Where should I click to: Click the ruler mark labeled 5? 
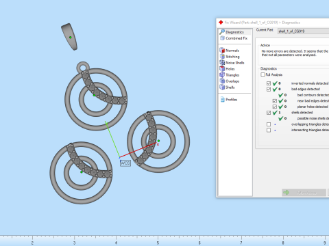pos(158,243)
